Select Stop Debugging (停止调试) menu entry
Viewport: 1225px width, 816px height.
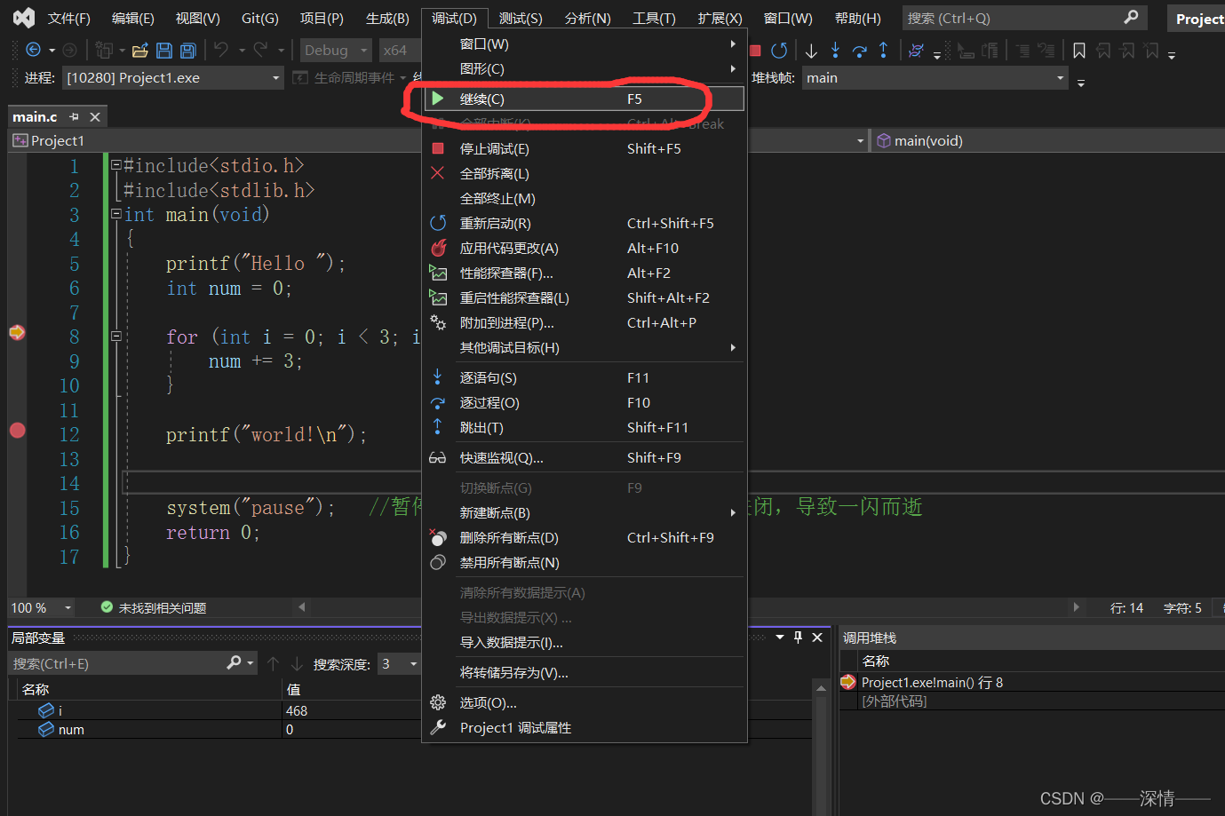584,148
